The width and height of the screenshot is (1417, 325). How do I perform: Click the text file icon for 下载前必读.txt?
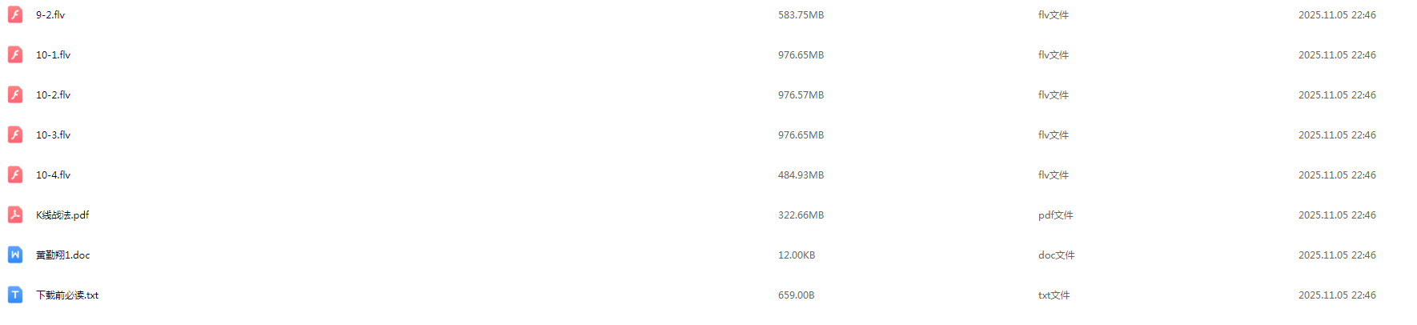pos(15,295)
